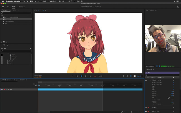Click the blue Stop button in transport controls
Screen dimensions: 181x113
coord(81,76)
